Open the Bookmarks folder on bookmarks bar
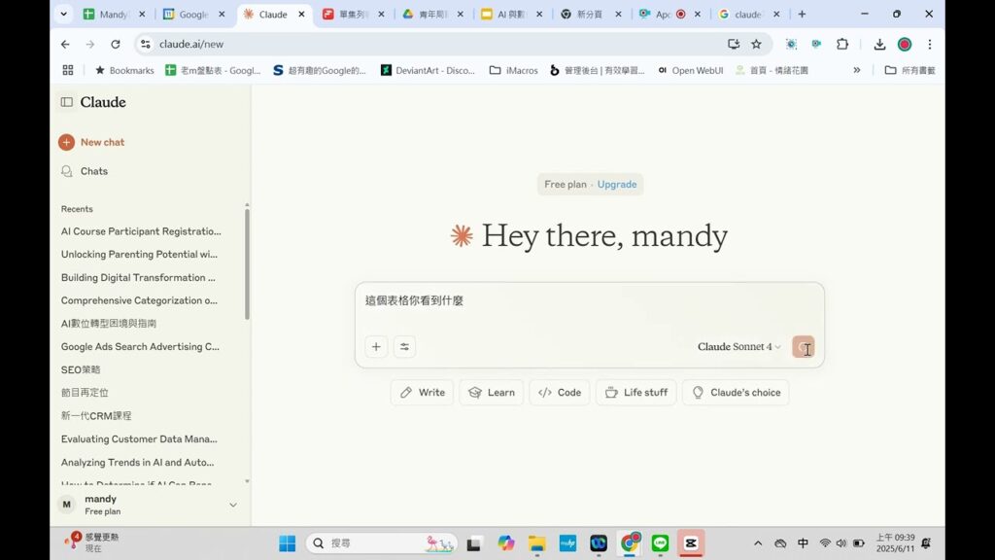995x560 pixels. tap(124, 70)
